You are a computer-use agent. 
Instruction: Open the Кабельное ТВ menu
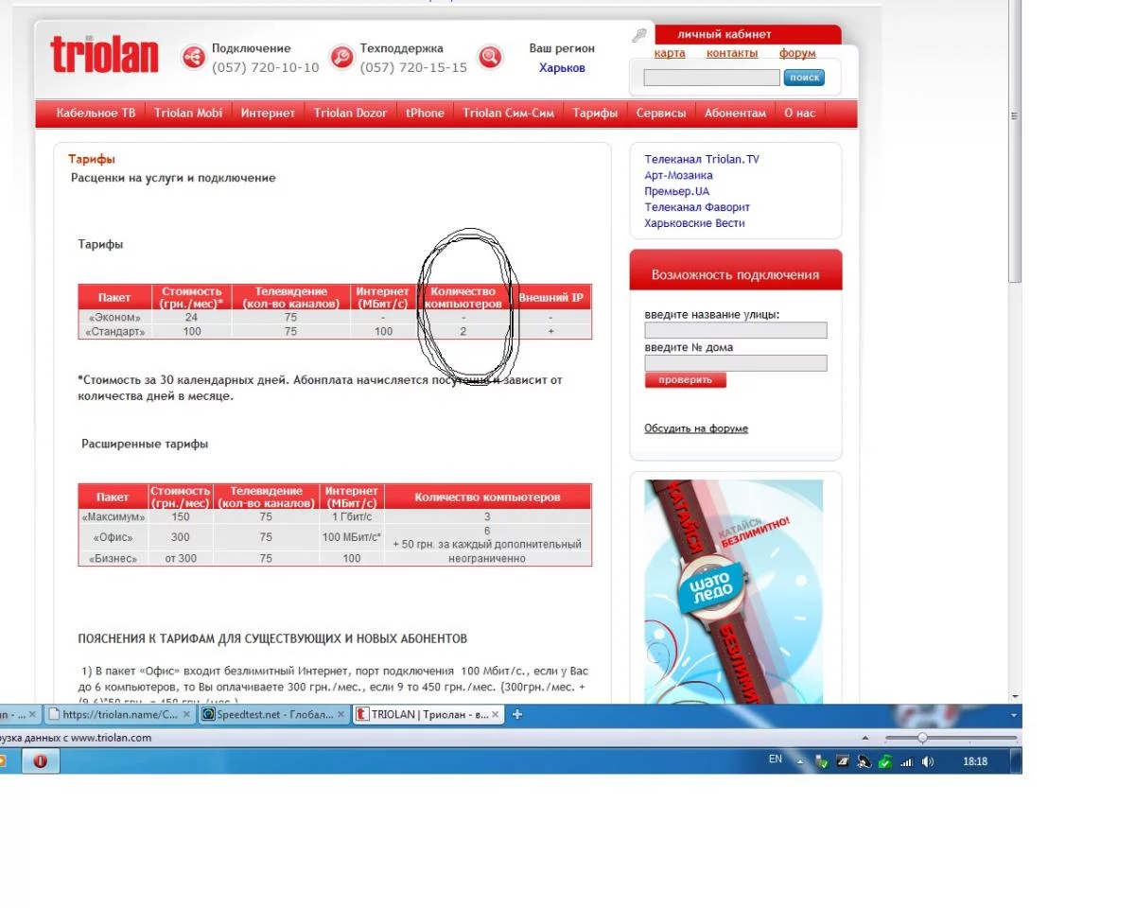tap(96, 113)
